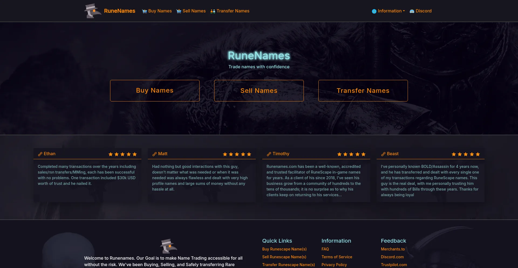
Task: Click the basket icon beside Buy Names
Action: point(144,11)
